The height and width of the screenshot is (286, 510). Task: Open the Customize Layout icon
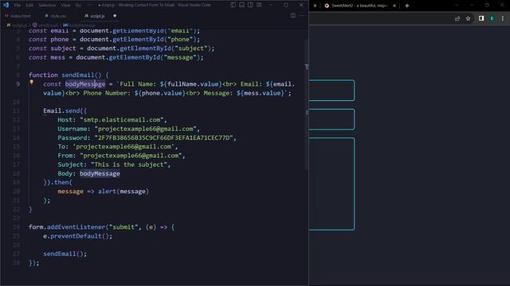click(x=259, y=5)
